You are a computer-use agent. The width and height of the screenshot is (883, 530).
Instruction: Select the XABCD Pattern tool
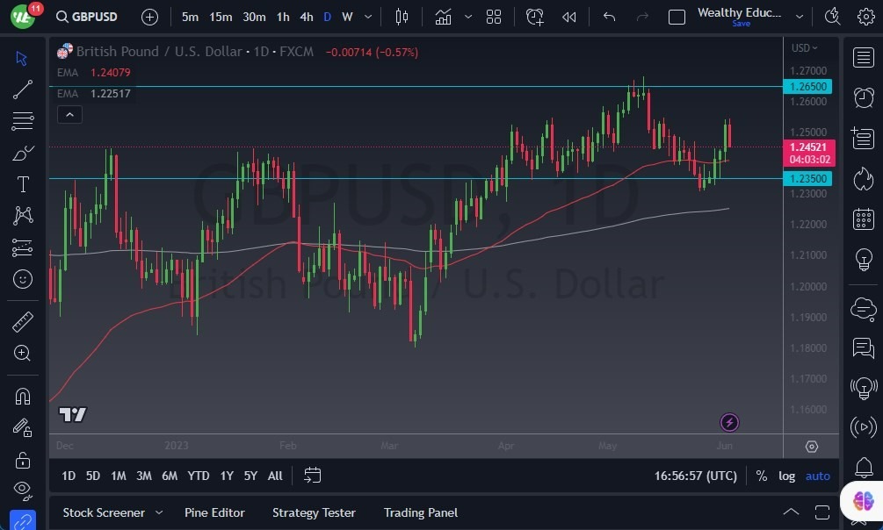coord(22,215)
